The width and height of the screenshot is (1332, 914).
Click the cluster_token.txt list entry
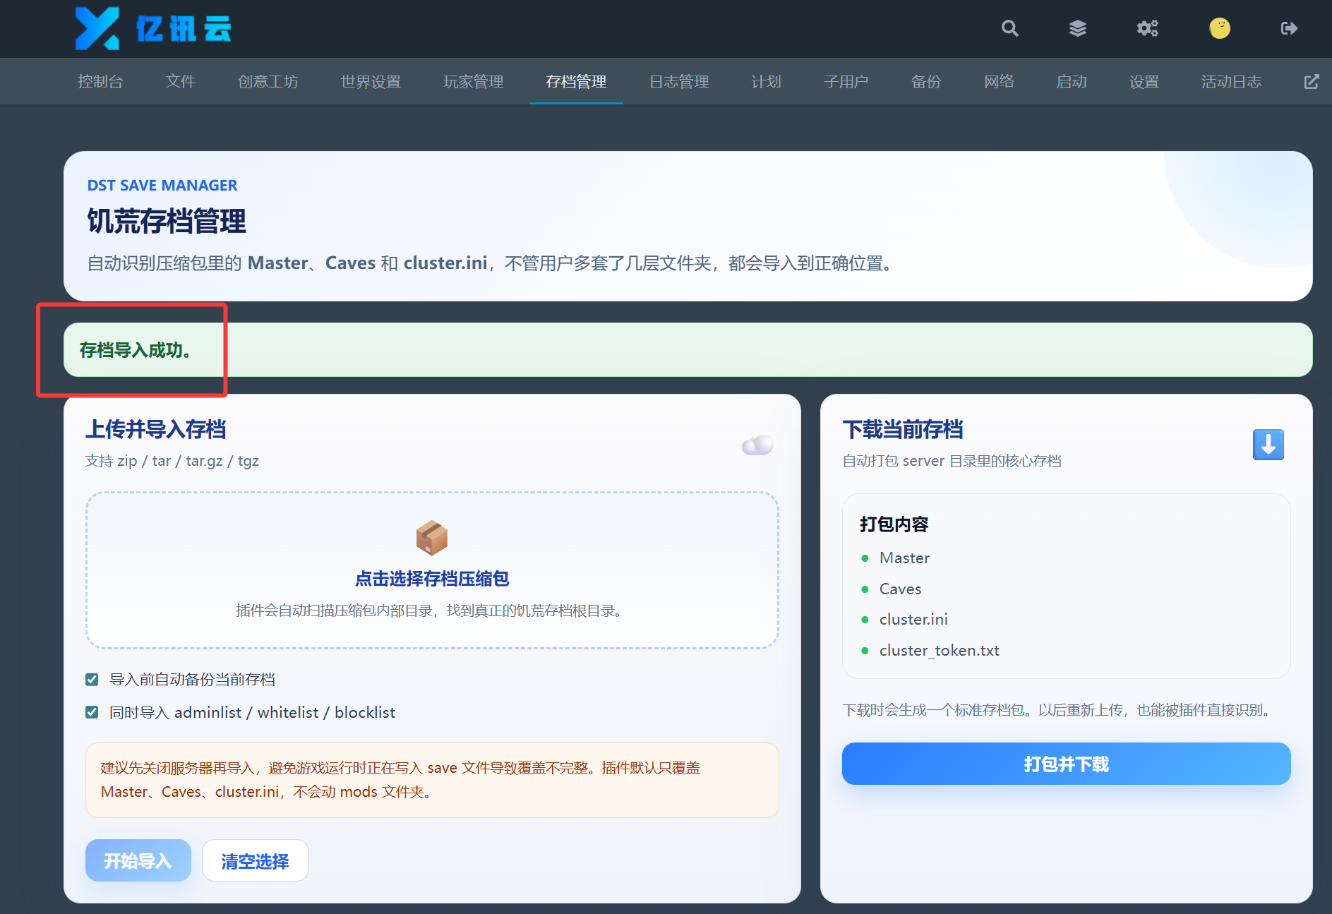tap(939, 650)
